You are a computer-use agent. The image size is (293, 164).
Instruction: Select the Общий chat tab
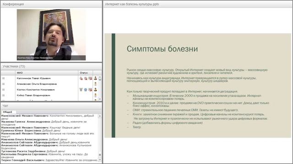[7, 112]
